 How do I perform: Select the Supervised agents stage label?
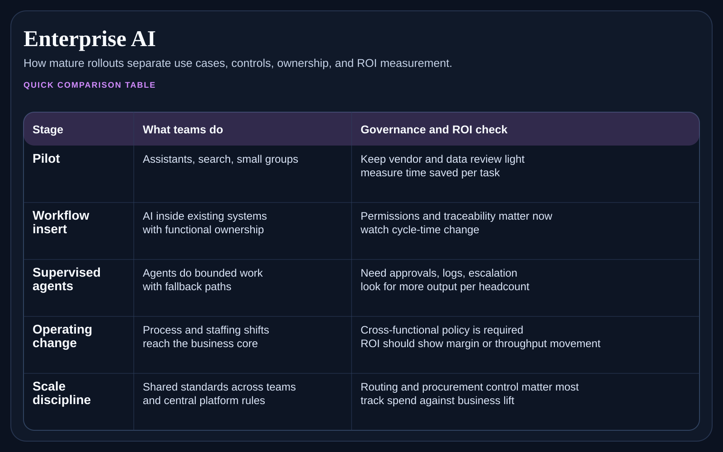click(66, 279)
